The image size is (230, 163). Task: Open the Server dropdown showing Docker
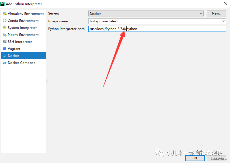(x=146, y=13)
